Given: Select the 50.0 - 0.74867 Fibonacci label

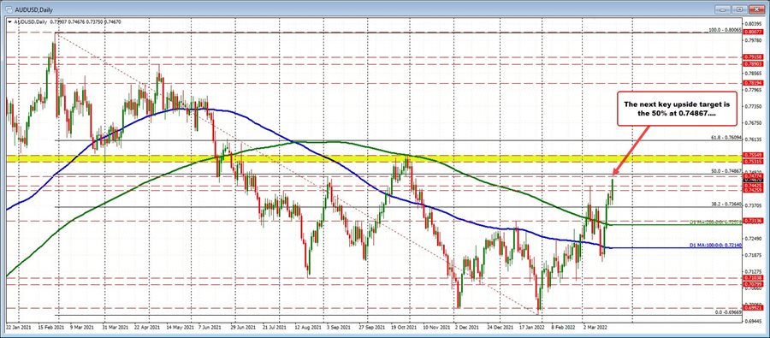Looking at the screenshot, I should point(726,171).
